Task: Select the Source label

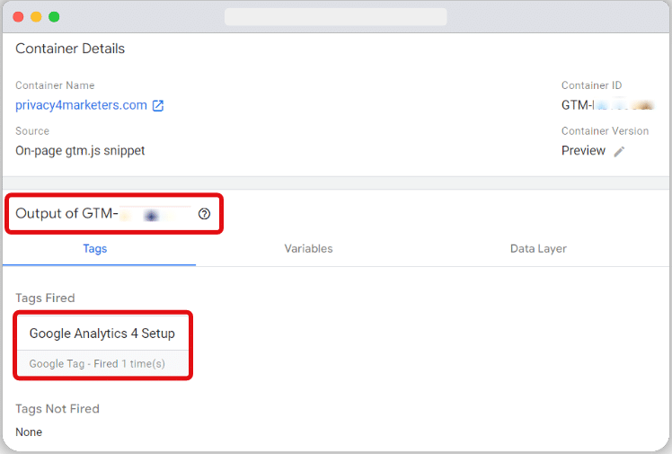Action: click(x=32, y=130)
